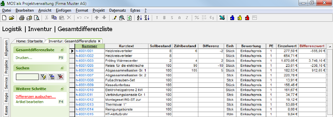Screen dimensions: 333x117
Task: Open the Datensatz menu
Action: [118, 10]
